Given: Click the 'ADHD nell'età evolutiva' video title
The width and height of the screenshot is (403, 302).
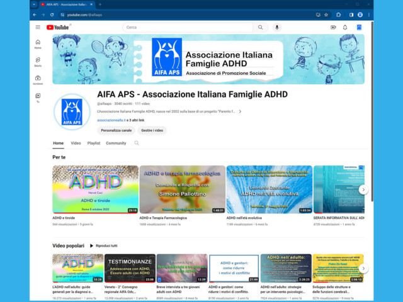Looking at the screenshot, I should (244, 218).
